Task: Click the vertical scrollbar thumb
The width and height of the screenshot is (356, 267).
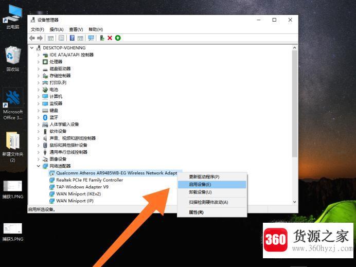Action: point(294,103)
